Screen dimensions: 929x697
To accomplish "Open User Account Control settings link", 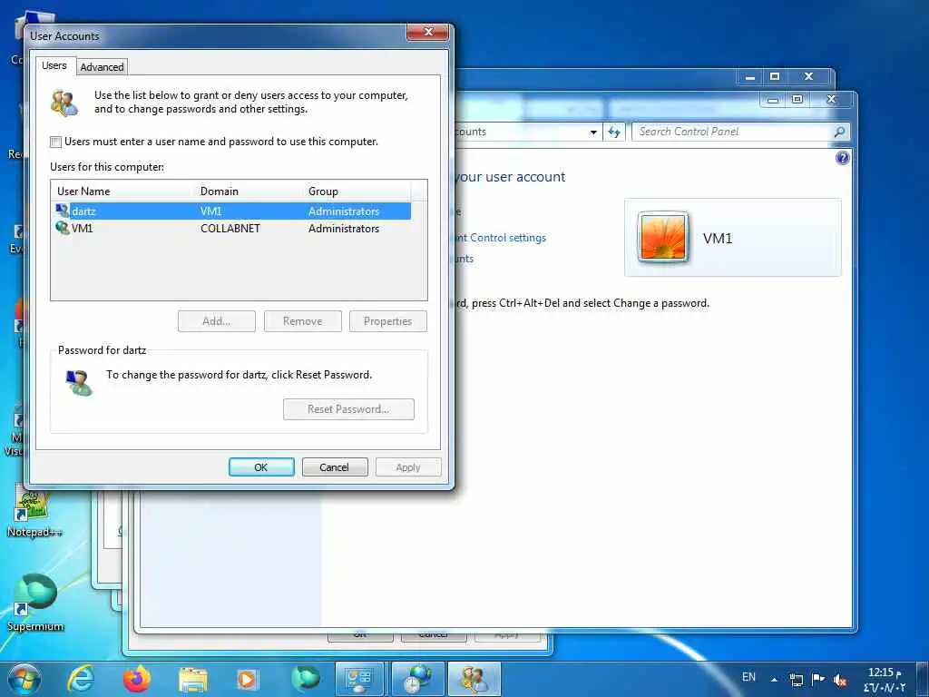I will coord(501,238).
